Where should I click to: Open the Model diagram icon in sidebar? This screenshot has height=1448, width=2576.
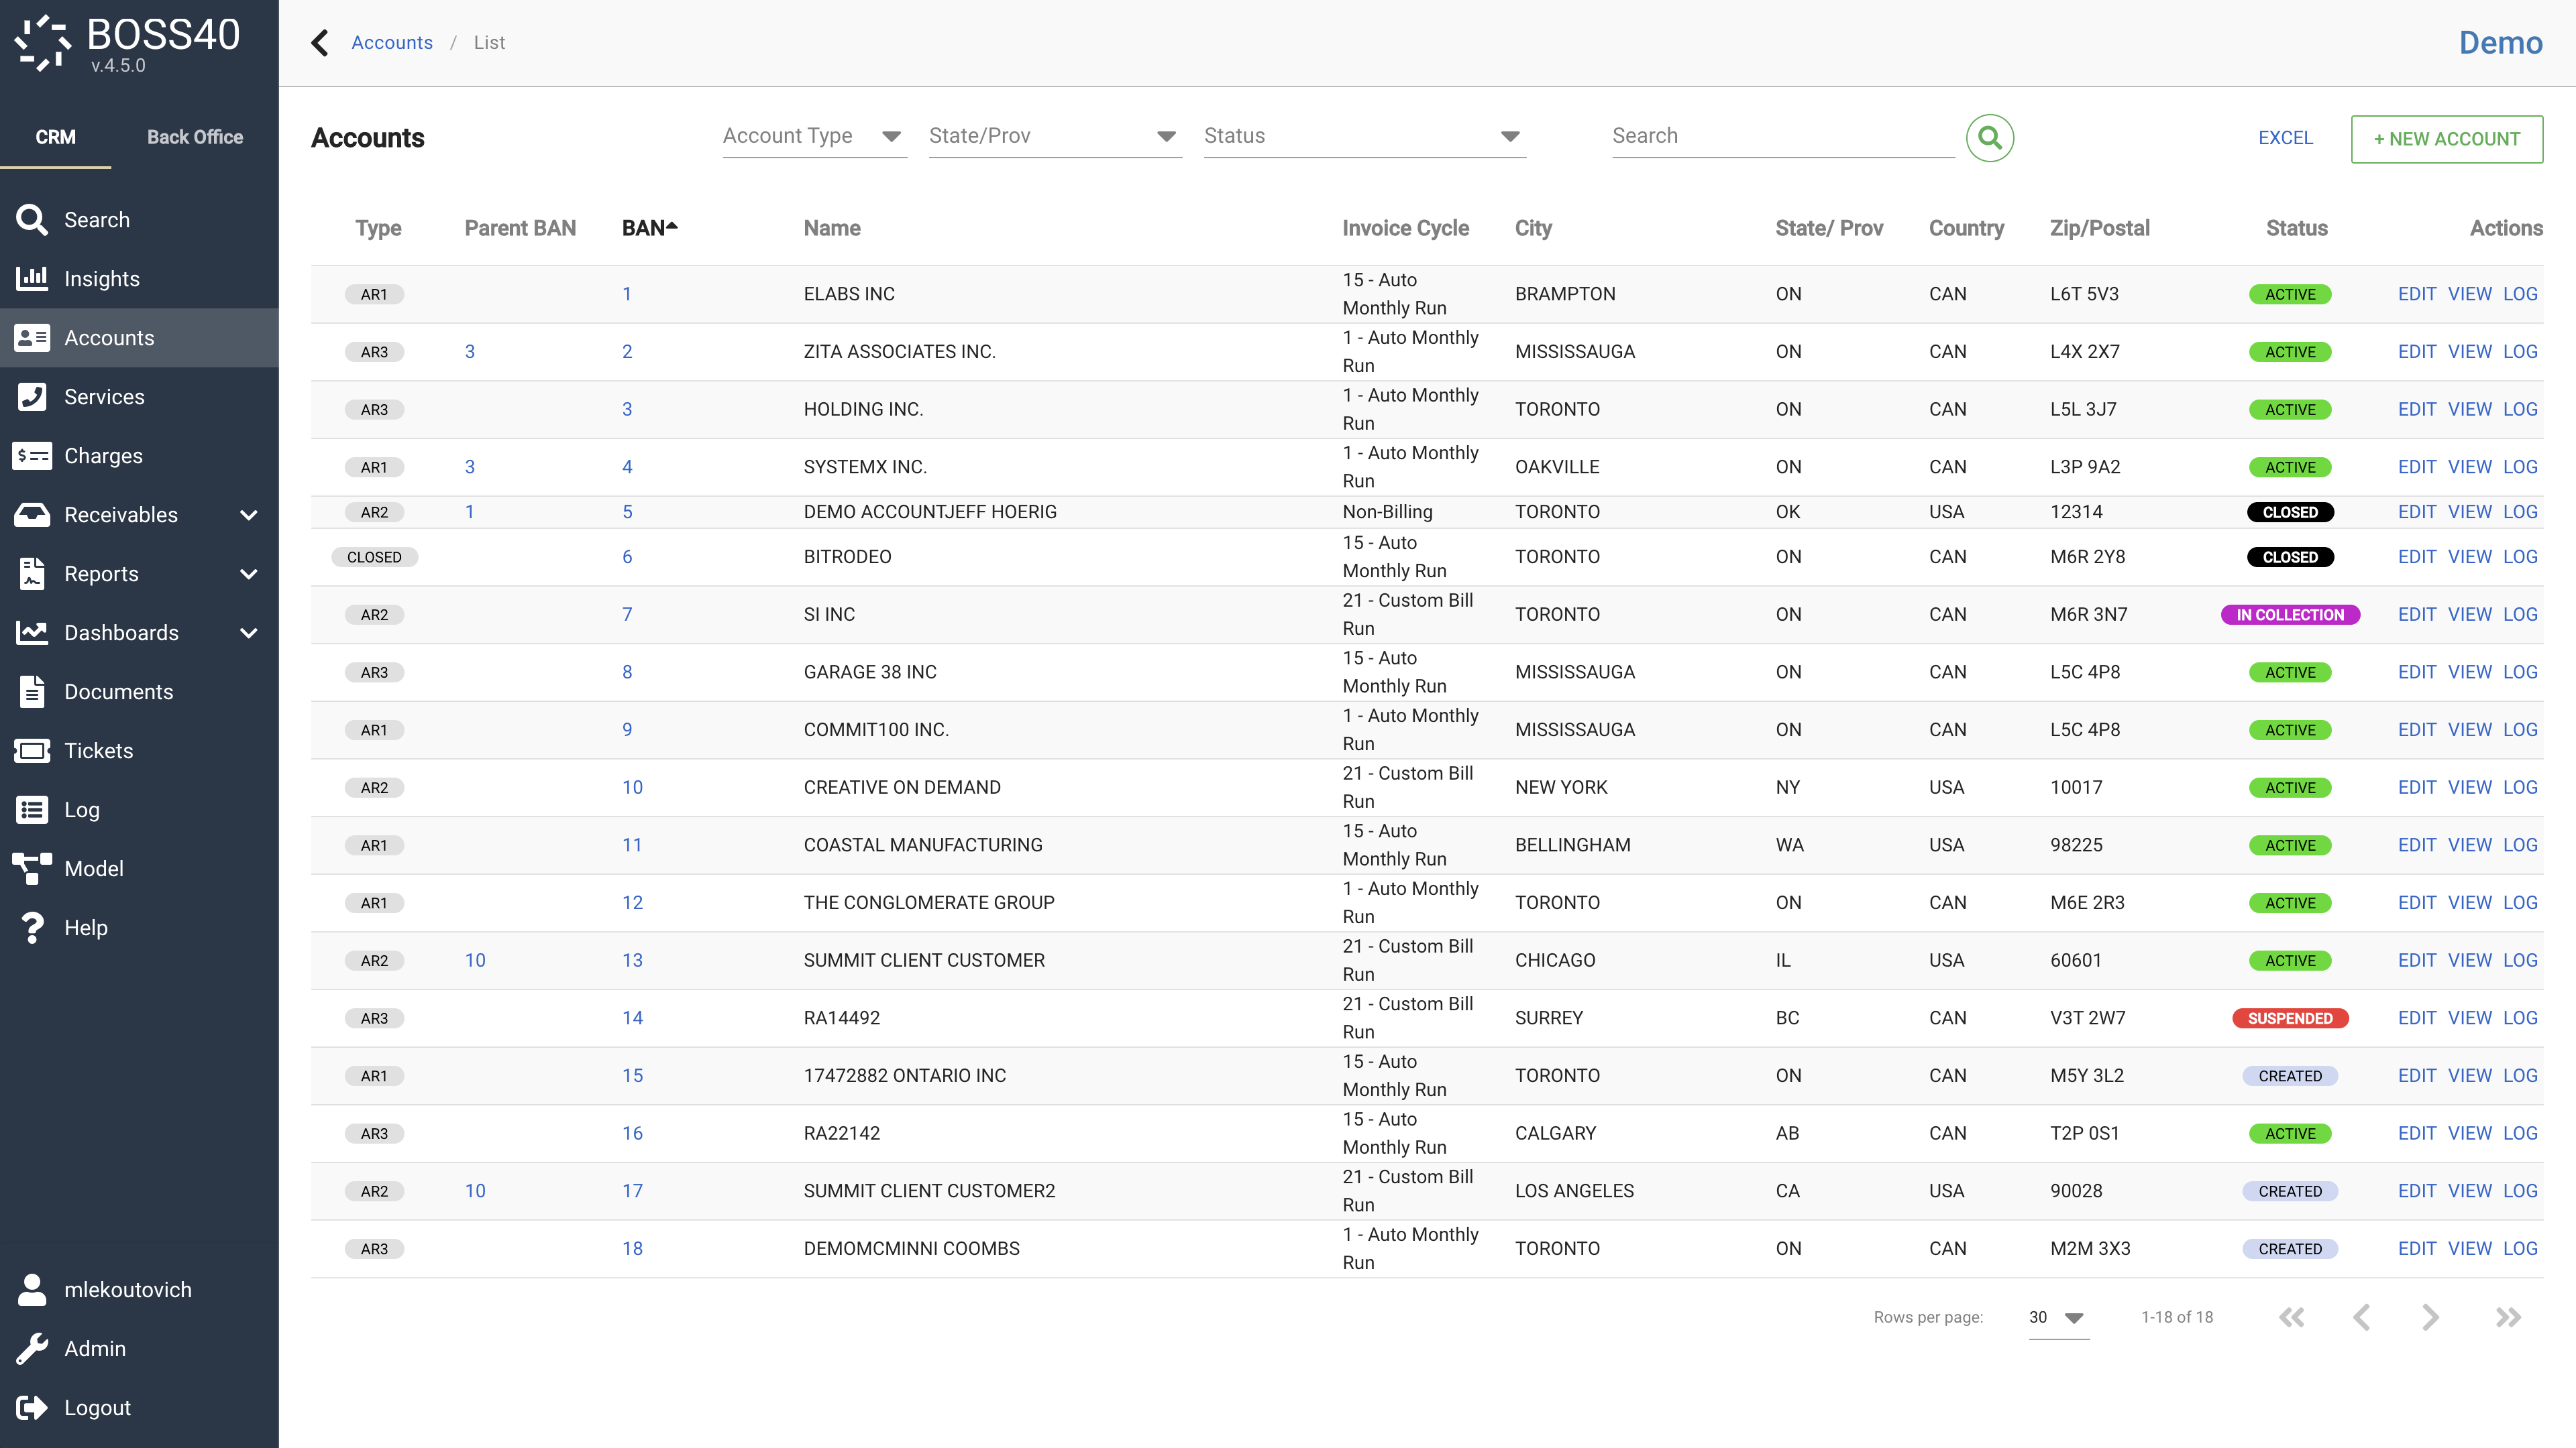32,868
